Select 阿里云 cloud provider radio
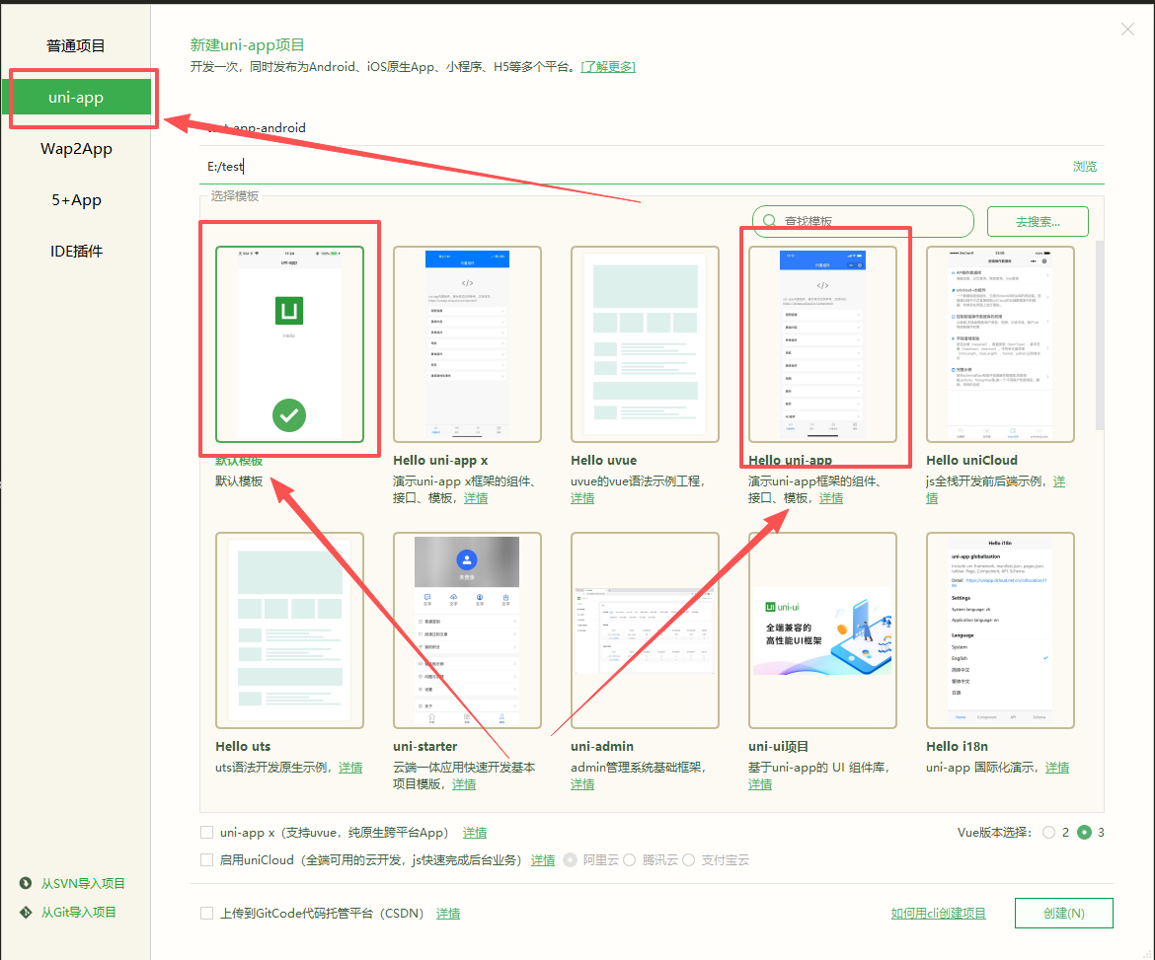The image size is (1155, 960). click(x=571, y=860)
